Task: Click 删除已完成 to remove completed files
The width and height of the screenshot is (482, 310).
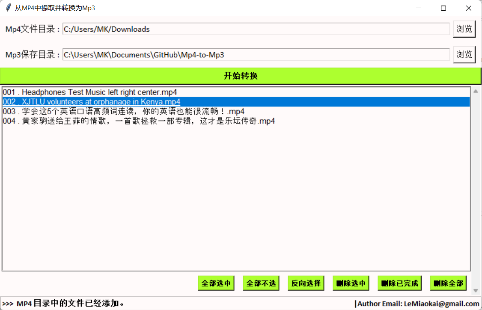Action: click(x=399, y=283)
